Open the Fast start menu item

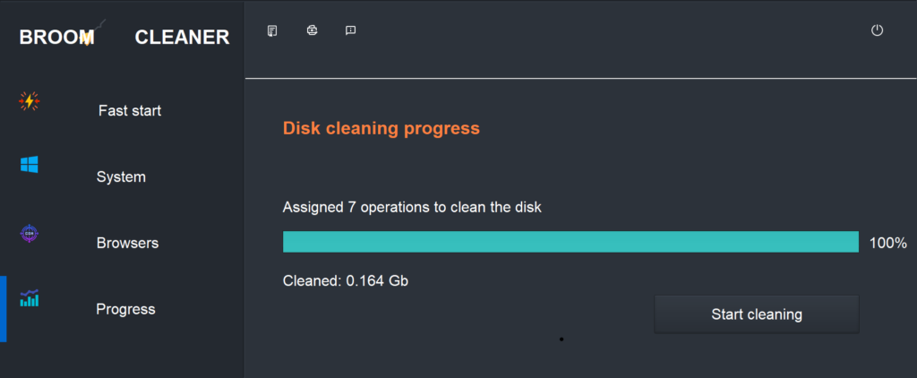coord(130,111)
